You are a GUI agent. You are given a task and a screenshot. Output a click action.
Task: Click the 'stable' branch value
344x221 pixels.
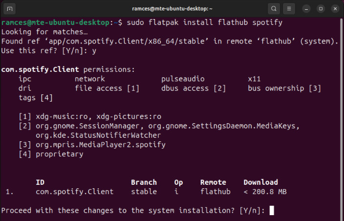[x=144, y=192]
